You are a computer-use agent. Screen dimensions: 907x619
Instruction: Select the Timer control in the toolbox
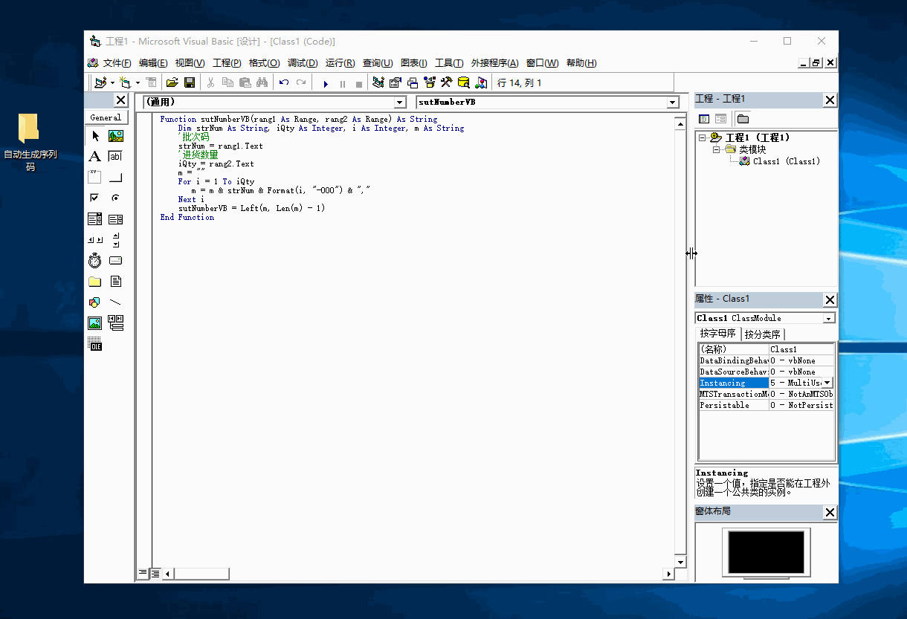95,260
